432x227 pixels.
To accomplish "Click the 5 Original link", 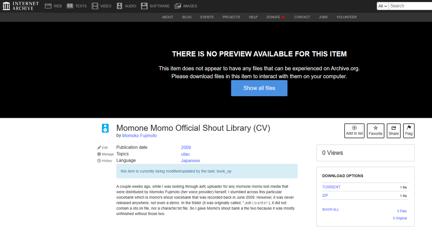I will click(x=400, y=218).
